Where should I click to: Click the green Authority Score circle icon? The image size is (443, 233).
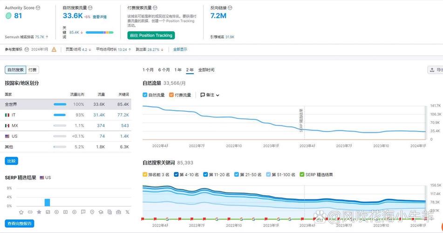click(8, 16)
